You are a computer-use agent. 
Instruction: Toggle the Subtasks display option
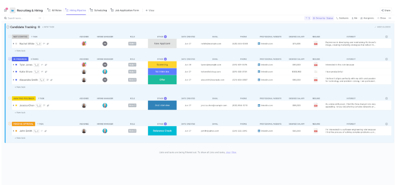tap(342, 18)
